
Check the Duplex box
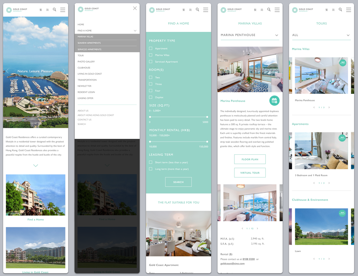pyautogui.click(x=150, y=97)
